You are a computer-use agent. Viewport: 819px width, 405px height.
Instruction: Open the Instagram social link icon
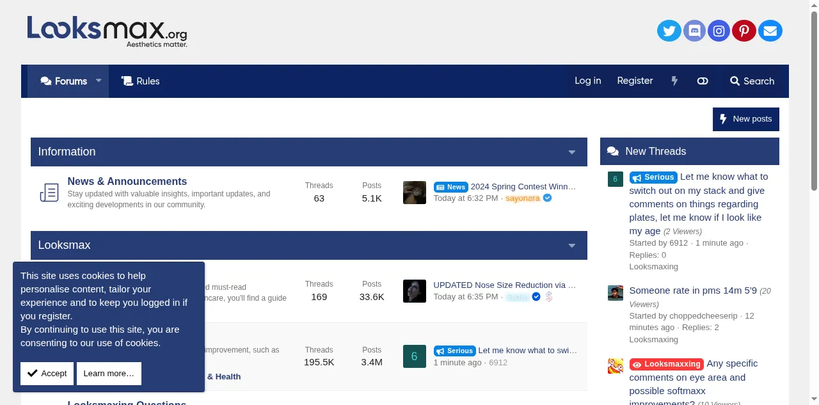719,31
